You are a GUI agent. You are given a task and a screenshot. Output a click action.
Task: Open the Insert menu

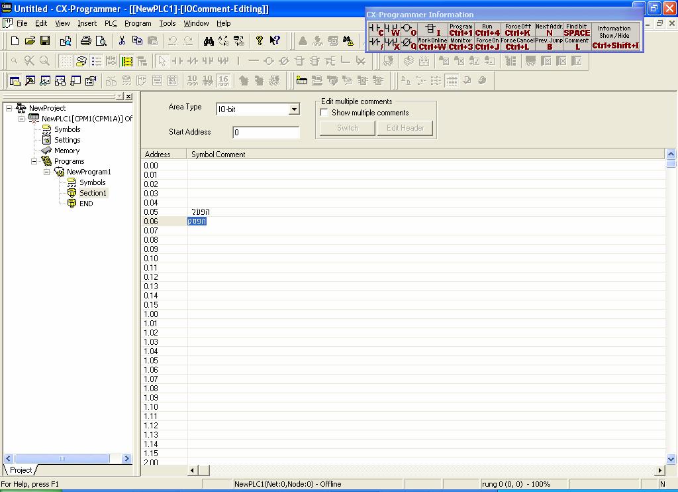click(x=87, y=23)
